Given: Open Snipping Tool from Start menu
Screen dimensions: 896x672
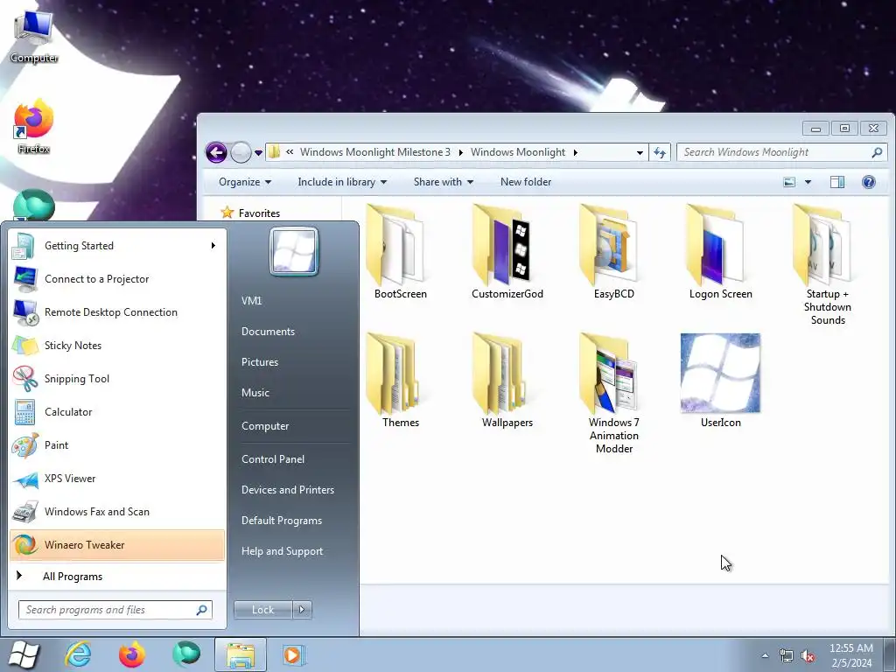Looking at the screenshot, I should pos(117,378).
